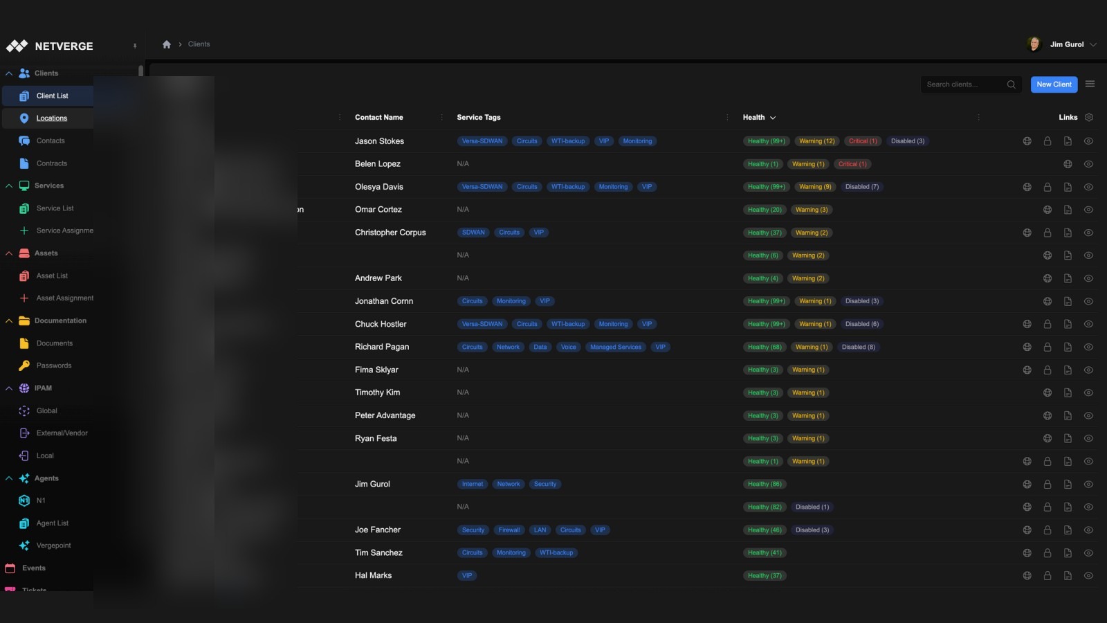1107x623 pixels.
Task: Open the Locations link in the sidebar
Action: 51,118
